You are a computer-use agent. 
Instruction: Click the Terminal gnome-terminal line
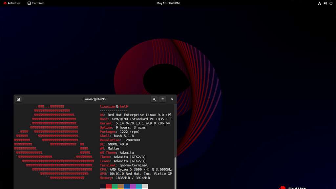click(x=124, y=165)
